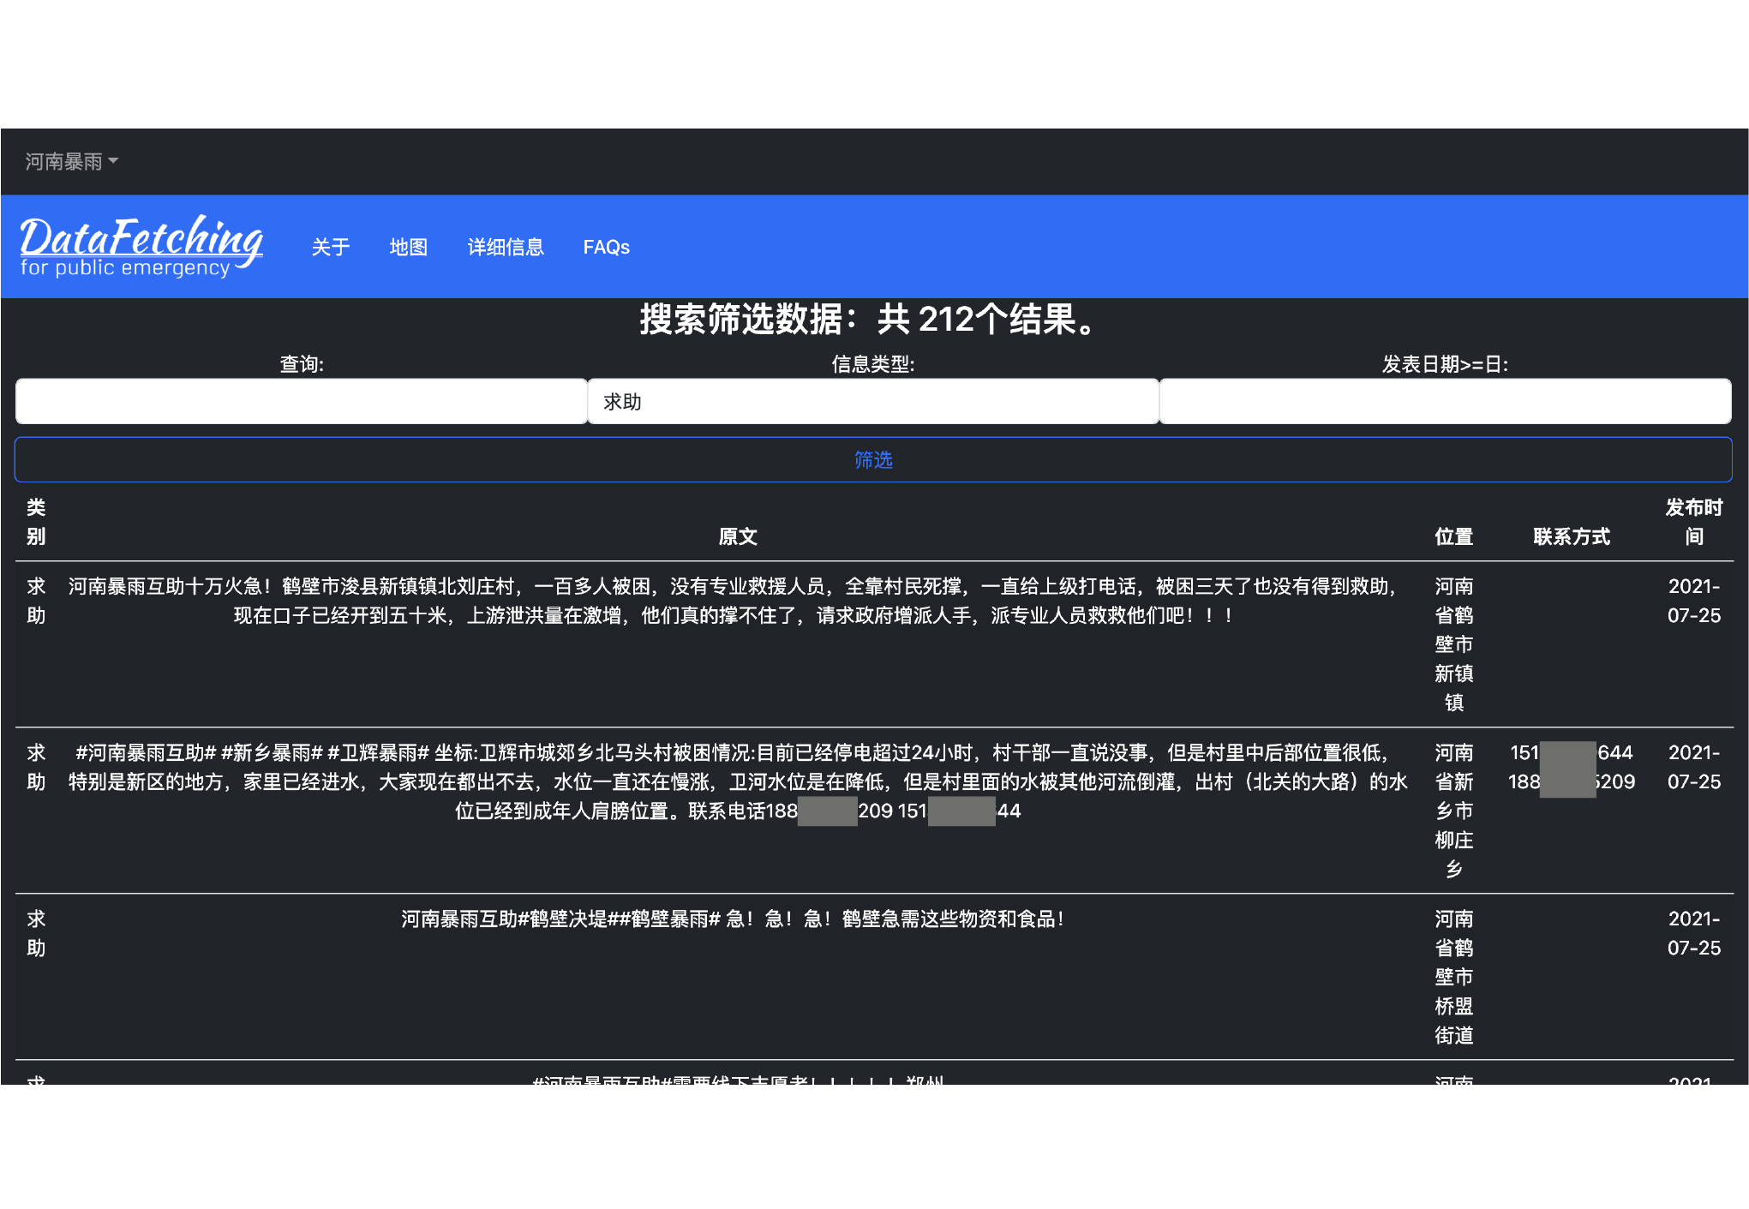Screen dimensions: 1749x1209
Task: Open the 关于 nav link
Action: click(x=331, y=248)
